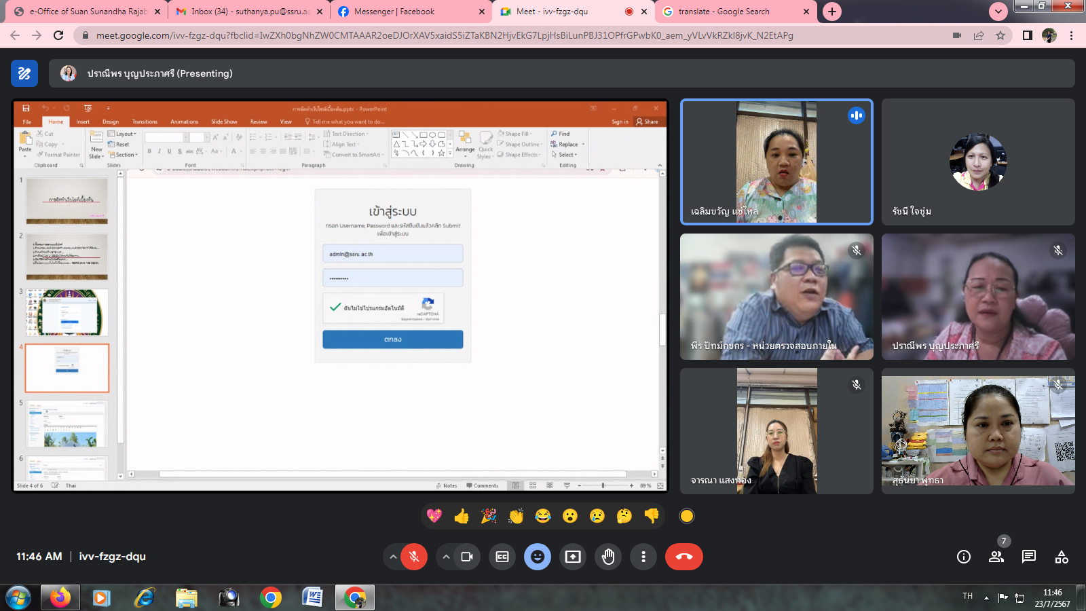The width and height of the screenshot is (1086, 611).
Task: Toggle closed captions
Action: [x=502, y=557]
